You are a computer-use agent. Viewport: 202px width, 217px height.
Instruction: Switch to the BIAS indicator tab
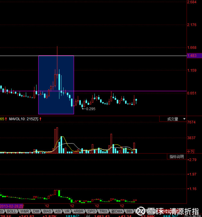(47, 211)
